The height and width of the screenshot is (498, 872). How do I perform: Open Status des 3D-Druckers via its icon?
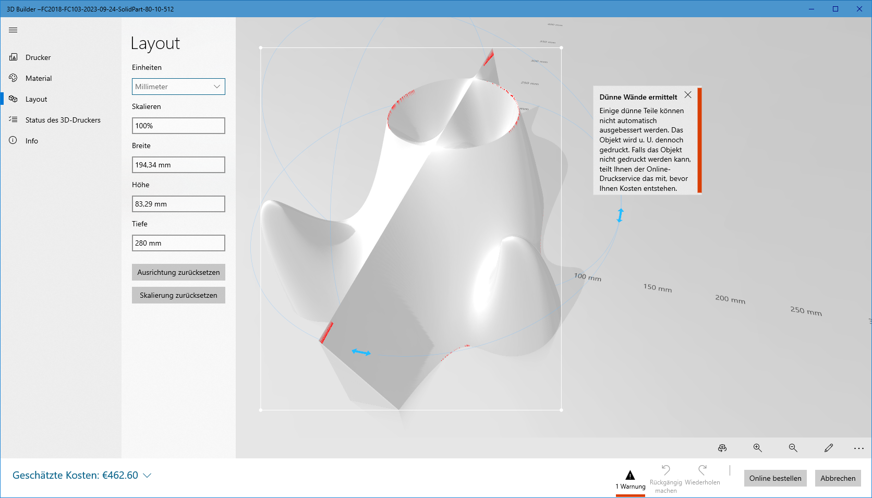[x=13, y=119]
